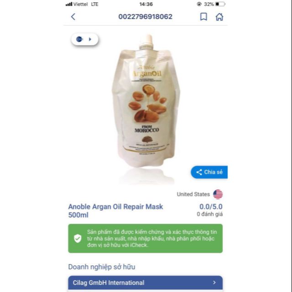Tap the United States country label
The height and width of the screenshot is (292, 292).
tap(193, 194)
